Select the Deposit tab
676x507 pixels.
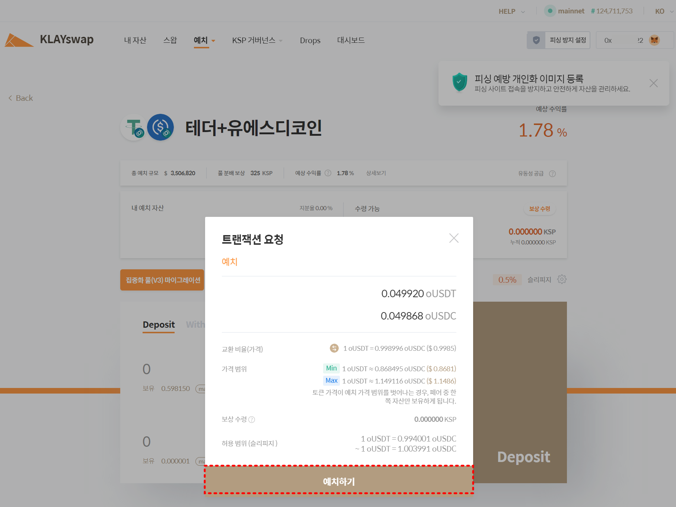[159, 324]
